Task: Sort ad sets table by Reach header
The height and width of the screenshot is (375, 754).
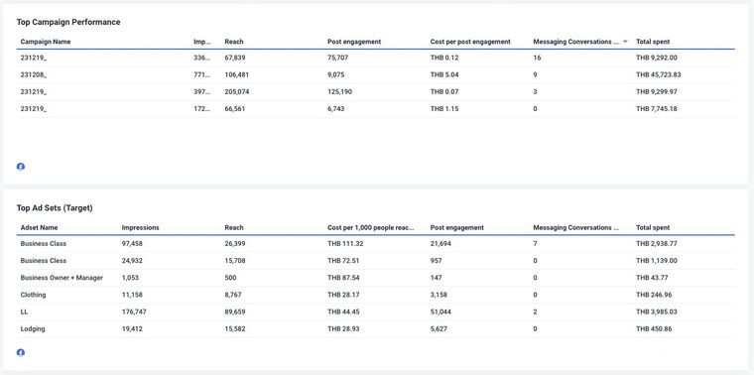Action: click(x=234, y=228)
